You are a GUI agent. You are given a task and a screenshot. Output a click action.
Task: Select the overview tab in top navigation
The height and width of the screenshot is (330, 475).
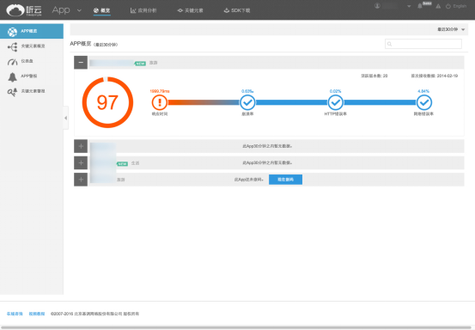[101, 10]
